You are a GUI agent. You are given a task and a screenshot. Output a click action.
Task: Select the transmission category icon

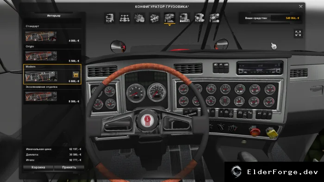[x=155, y=18]
